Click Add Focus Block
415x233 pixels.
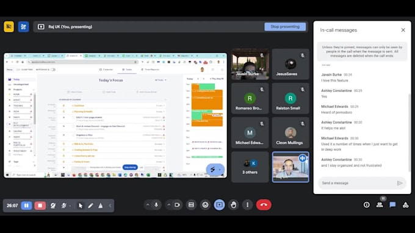point(146,92)
